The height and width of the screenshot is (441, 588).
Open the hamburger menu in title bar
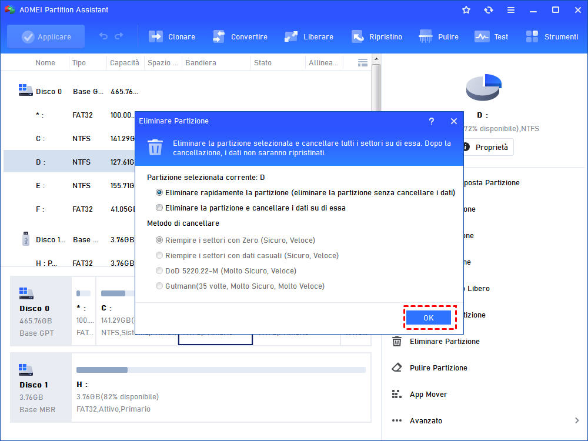pyautogui.click(x=511, y=10)
